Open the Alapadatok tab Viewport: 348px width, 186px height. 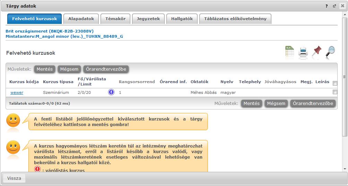click(x=81, y=19)
